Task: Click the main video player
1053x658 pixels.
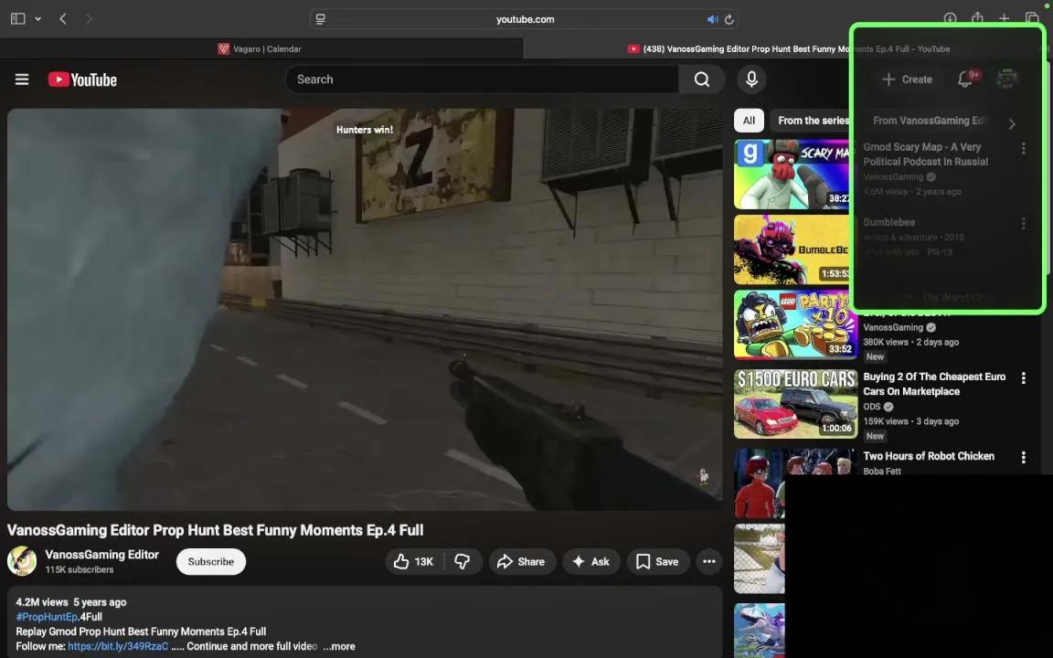Action: pos(365,310)
